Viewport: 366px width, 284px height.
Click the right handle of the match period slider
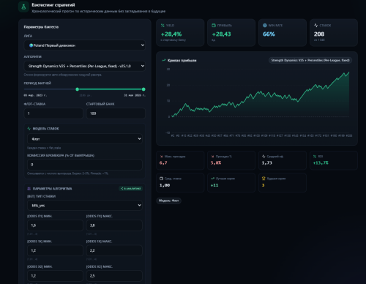point(143,89)
